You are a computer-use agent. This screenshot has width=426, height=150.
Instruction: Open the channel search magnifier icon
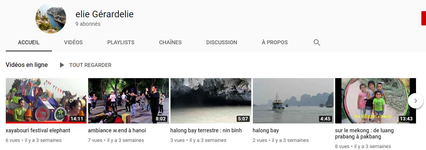coord(317,42)
